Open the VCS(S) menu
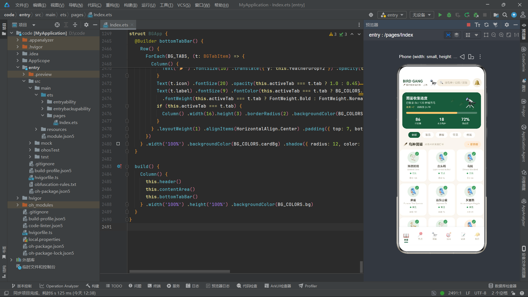 [x=184, y=5]
